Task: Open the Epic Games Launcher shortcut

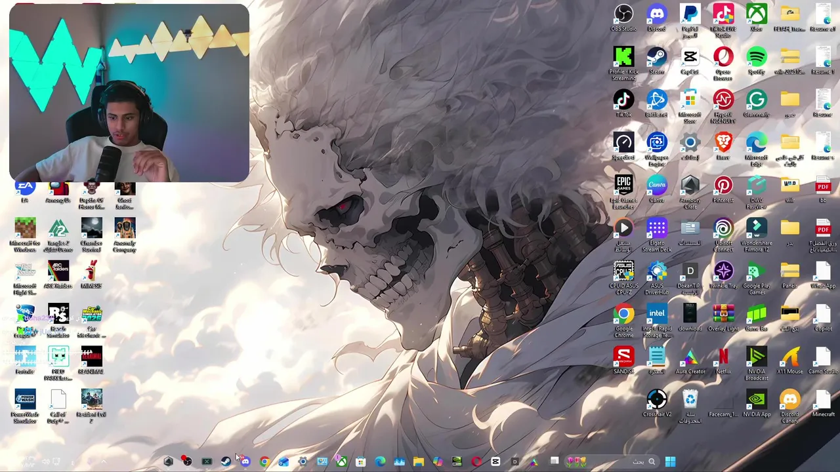Action: [623, 192]
